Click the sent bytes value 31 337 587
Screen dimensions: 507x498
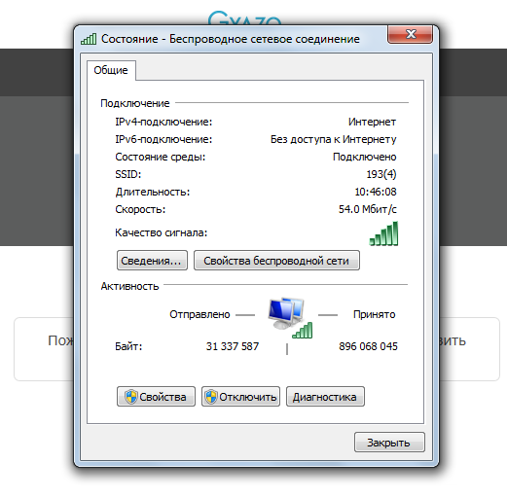pos(233,346)
